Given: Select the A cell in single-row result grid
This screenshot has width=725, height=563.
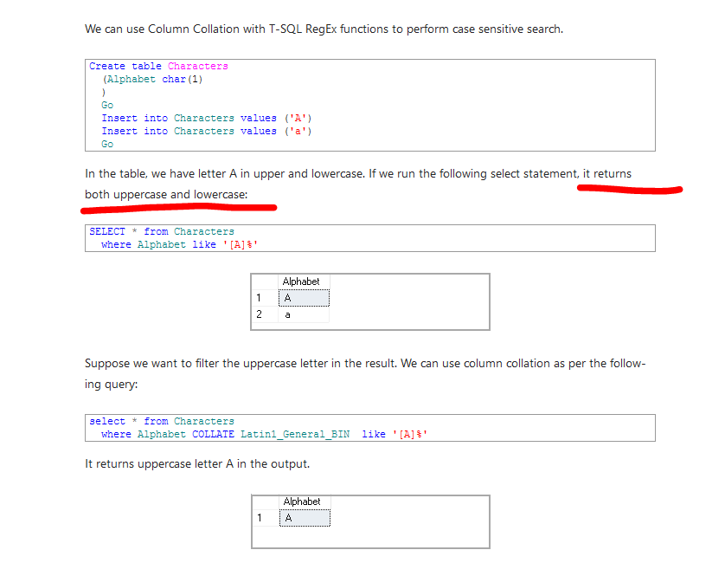Looking at the screenshot, I should 303,518.
